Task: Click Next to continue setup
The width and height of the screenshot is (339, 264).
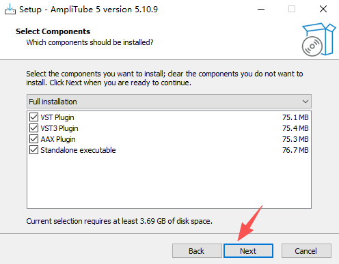Action: 248,251
